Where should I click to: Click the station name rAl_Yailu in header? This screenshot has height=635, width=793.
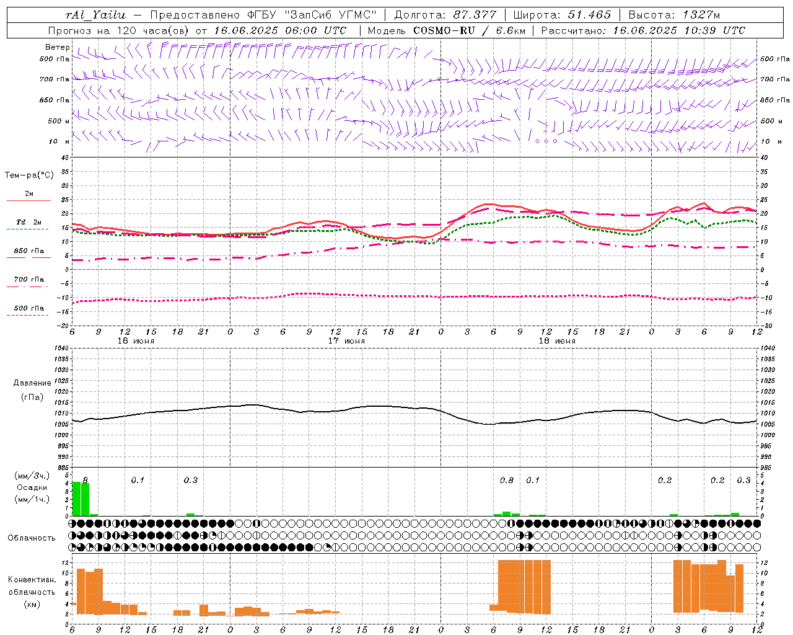96,15
